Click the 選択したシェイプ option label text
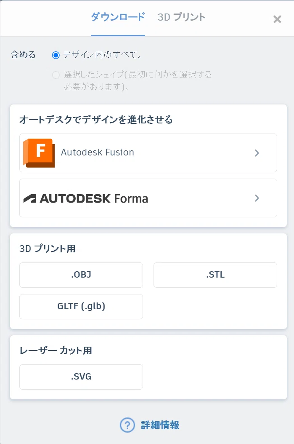This screenshot has width=294, height=444. (x=138, y=80)
